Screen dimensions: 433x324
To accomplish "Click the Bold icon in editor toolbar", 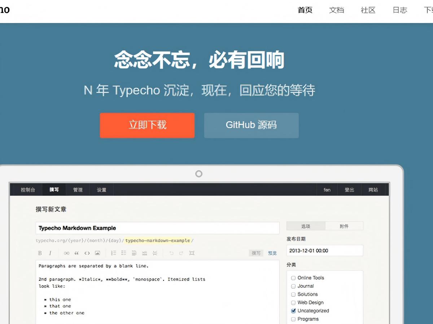I will [40, 253].
